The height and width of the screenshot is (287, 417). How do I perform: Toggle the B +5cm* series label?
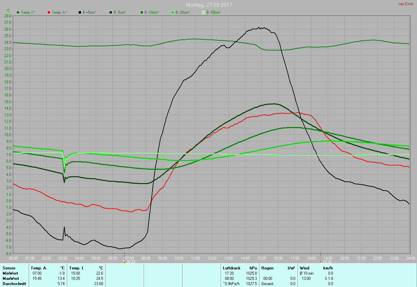pos(89,12)
